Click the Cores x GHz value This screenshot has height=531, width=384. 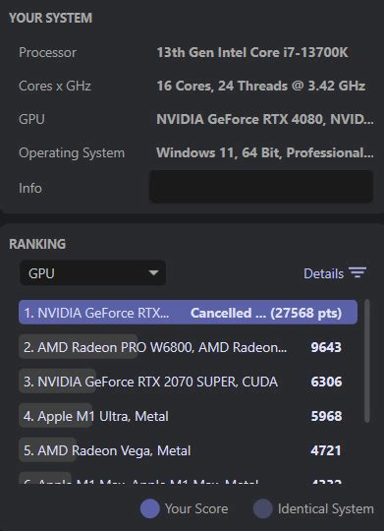261,86
